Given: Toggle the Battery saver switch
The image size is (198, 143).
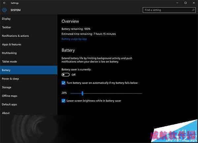Looking at the screenshot, I should pyautogui.click(x=66, y=75).
